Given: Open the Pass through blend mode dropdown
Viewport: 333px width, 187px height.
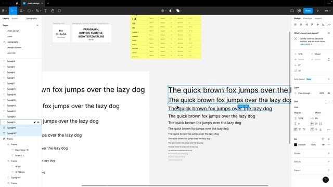Looking at the screenshot, I should 305,93.
